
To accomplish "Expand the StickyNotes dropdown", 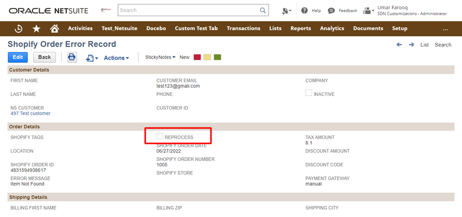I will [x=160, y=57].
